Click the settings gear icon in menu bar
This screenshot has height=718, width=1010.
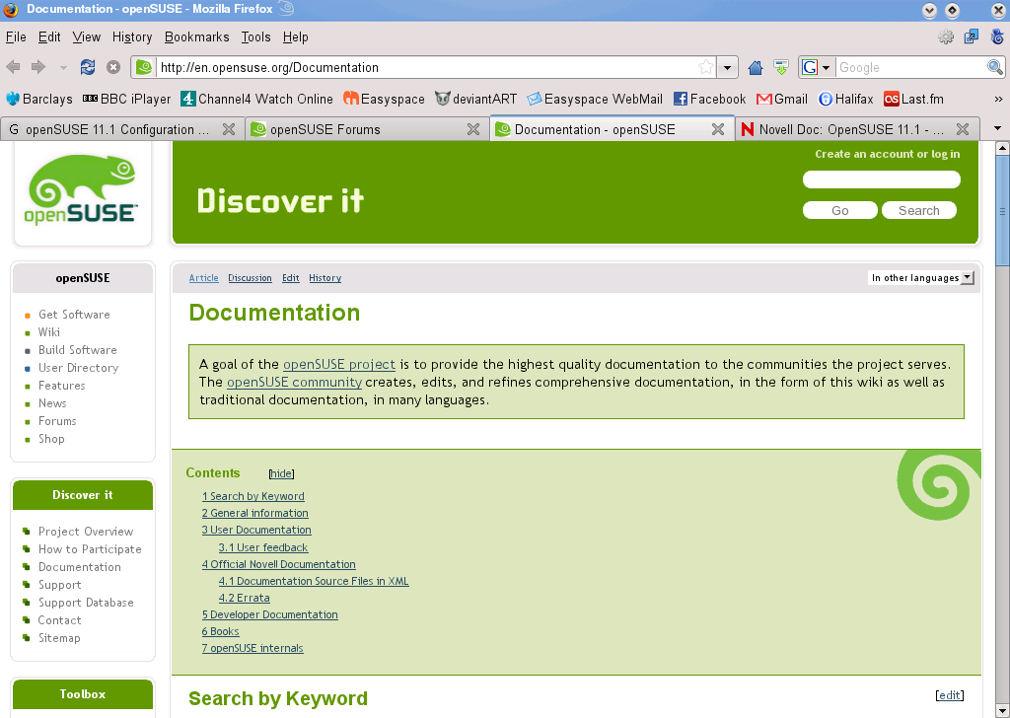pos(946,37)
